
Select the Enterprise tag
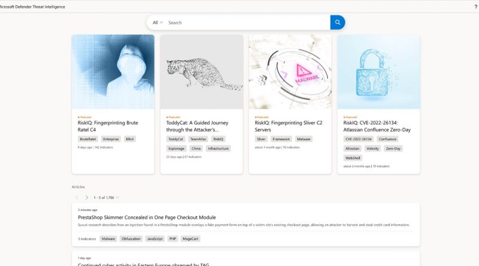(x=111, y=139)
